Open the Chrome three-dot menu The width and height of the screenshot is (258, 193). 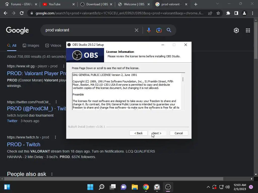(x=252, y=13)
